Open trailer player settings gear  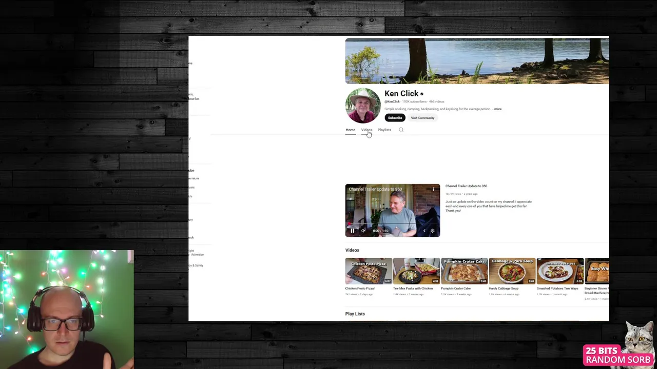432,231
